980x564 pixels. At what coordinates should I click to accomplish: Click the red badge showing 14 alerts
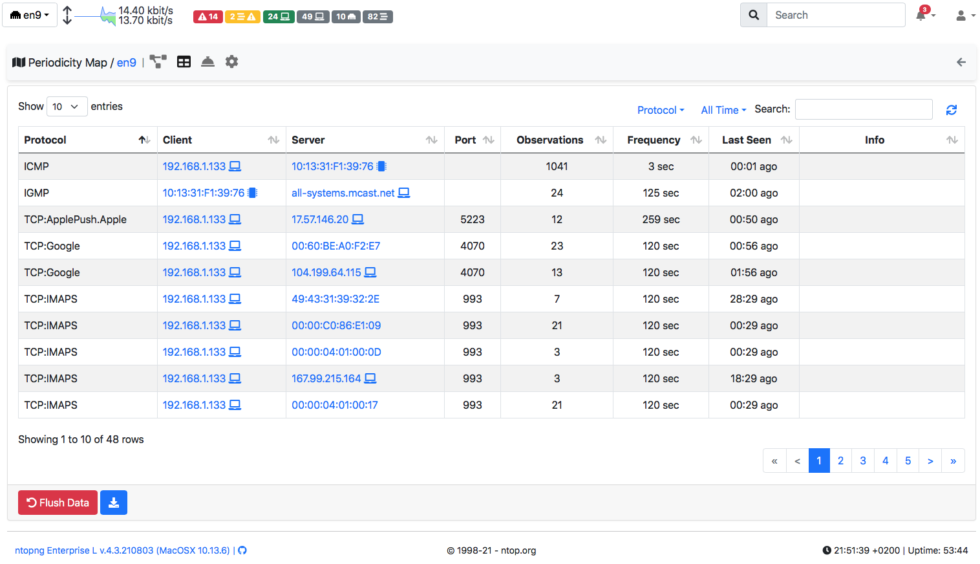tap(208, 16)
